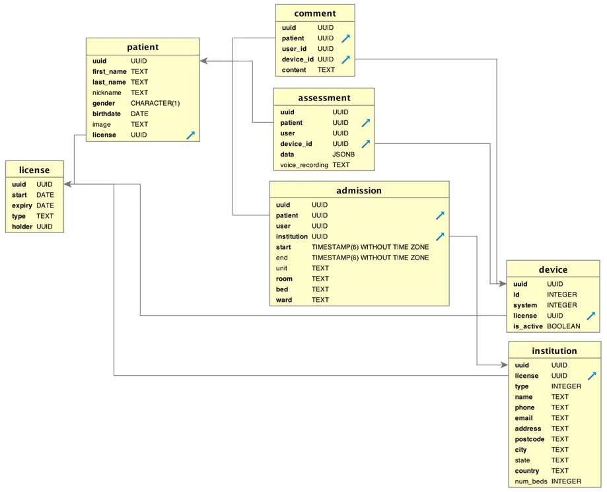Click foreign key arrow on device license row
Screen dimensions: 607x492
[590, 316]
